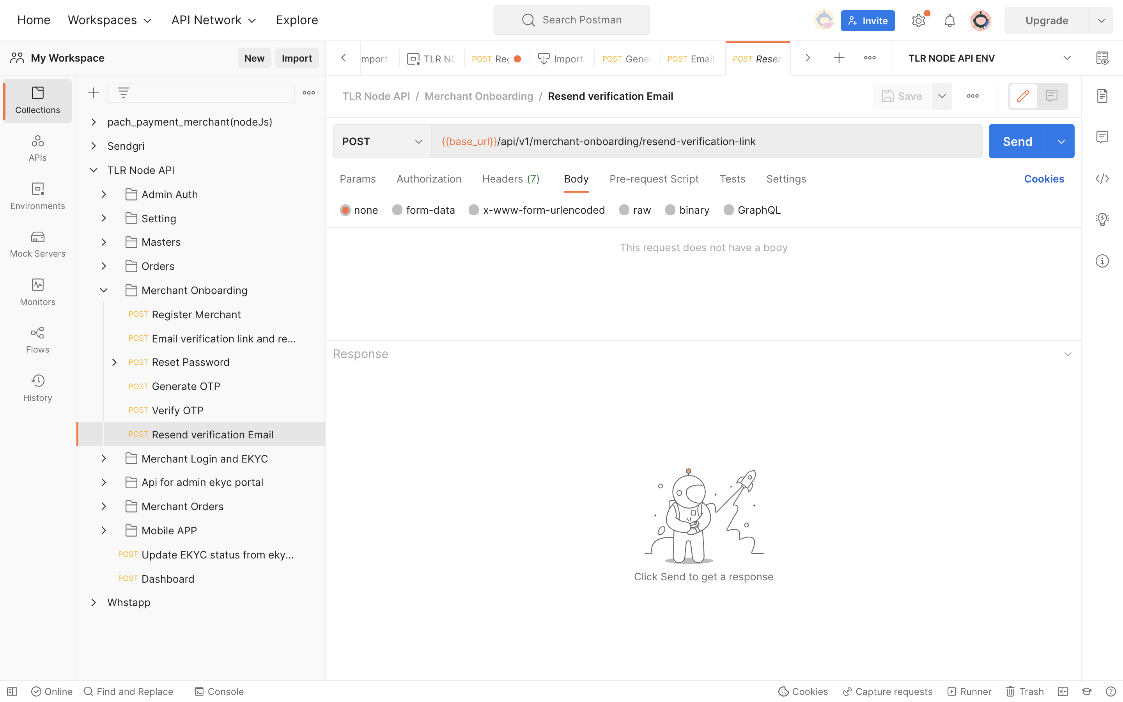This screenshot has width=1123, height=702.
Task: Open the comments pane icon in right sidebar
Action: tap(1103, 137)
